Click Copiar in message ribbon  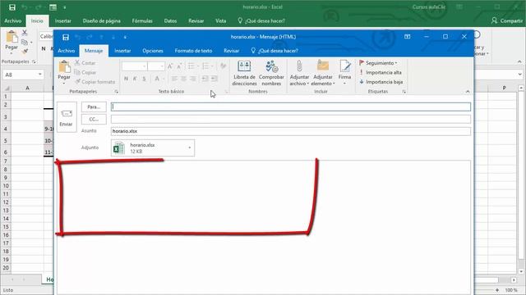85,72
